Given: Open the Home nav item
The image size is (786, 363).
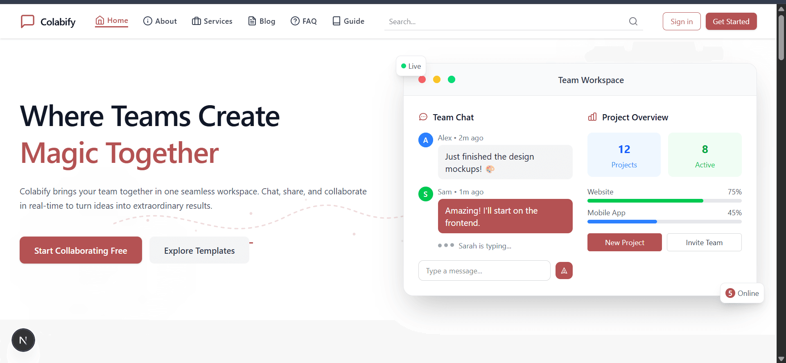Looking at the screenshot, I should (x=112, y=21).
